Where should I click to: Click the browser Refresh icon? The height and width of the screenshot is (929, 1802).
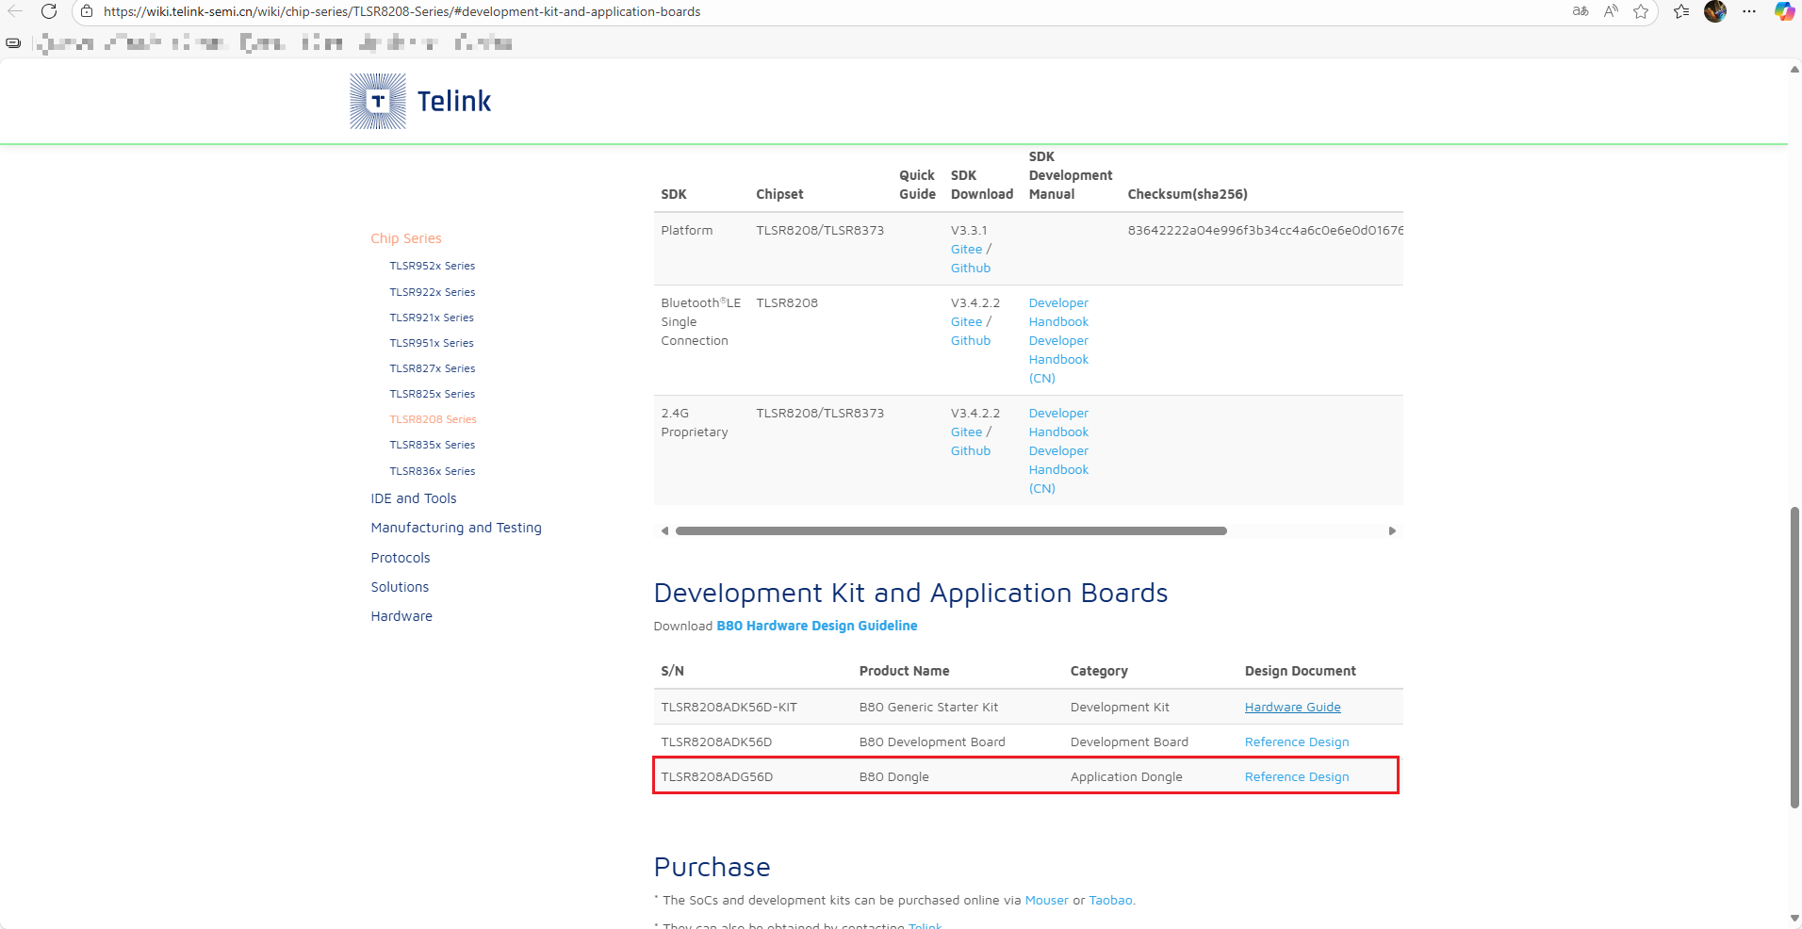(49, 11)
